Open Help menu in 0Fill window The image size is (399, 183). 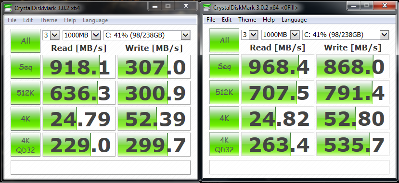pyautogui.click(x=269, y=20)
